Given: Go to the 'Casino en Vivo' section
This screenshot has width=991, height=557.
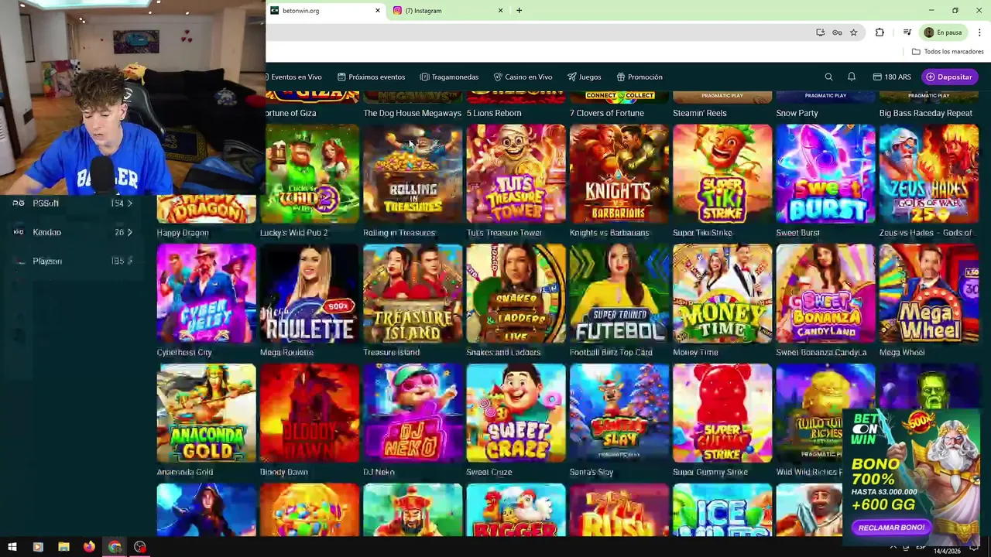Looking at the screenshot, I should tap(523, 77).
